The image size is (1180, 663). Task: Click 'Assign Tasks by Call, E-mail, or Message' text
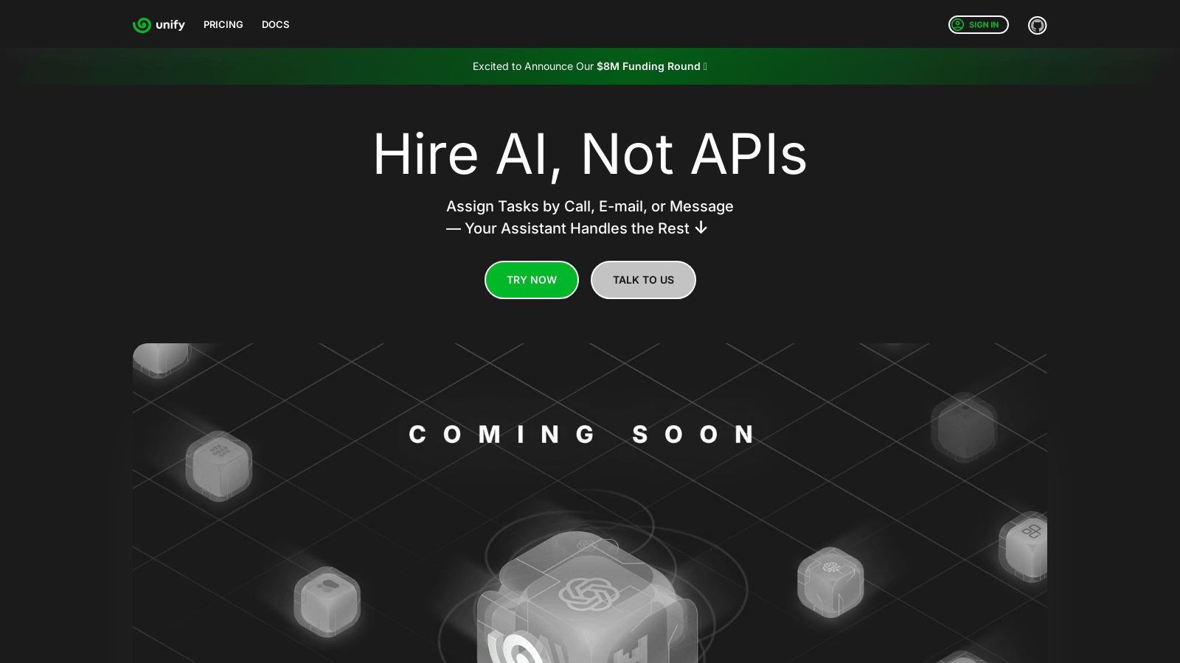coord(590,206)
